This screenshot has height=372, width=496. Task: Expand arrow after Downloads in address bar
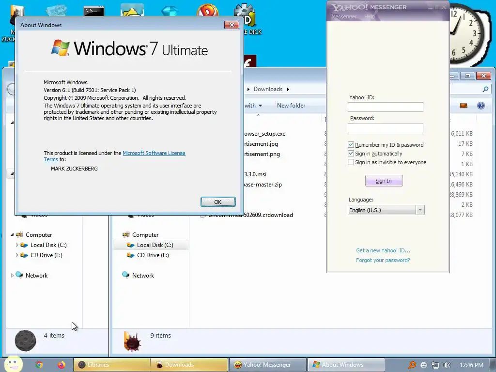point(288,89)
